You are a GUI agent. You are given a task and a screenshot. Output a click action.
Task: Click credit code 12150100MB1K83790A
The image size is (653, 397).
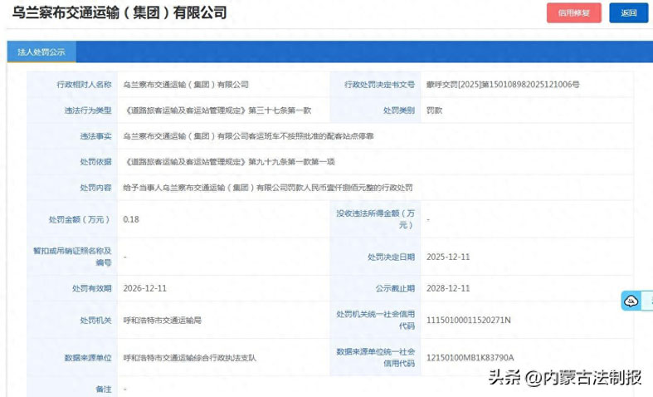pyautogui.click(x=470, y=357)
